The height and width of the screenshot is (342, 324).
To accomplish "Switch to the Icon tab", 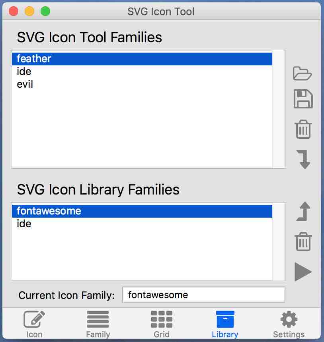I will [x=34, y=324].
